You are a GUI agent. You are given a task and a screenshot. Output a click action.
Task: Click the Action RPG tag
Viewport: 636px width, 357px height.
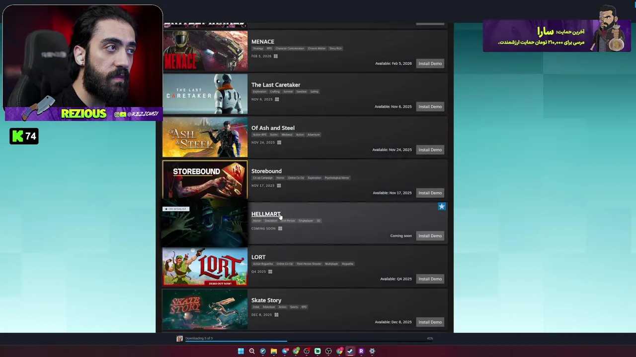(259, 135)
